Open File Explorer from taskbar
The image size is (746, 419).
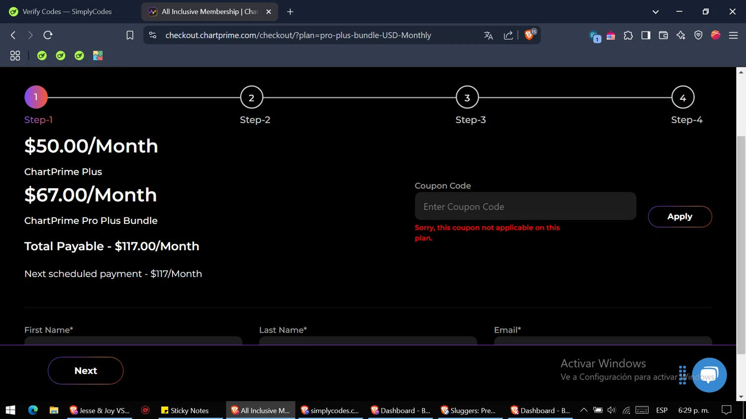click(x=54, y=410)
